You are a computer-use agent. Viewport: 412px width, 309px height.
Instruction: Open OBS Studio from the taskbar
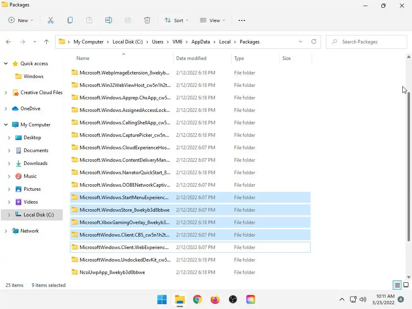[x=233, y=299]
